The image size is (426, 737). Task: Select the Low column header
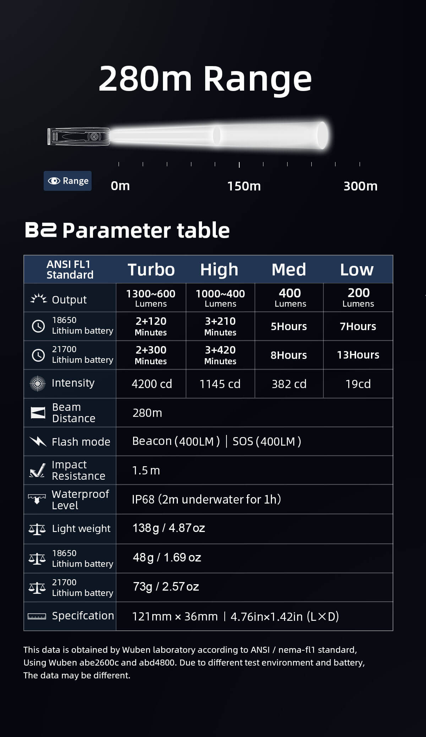(x=357, y=269)
